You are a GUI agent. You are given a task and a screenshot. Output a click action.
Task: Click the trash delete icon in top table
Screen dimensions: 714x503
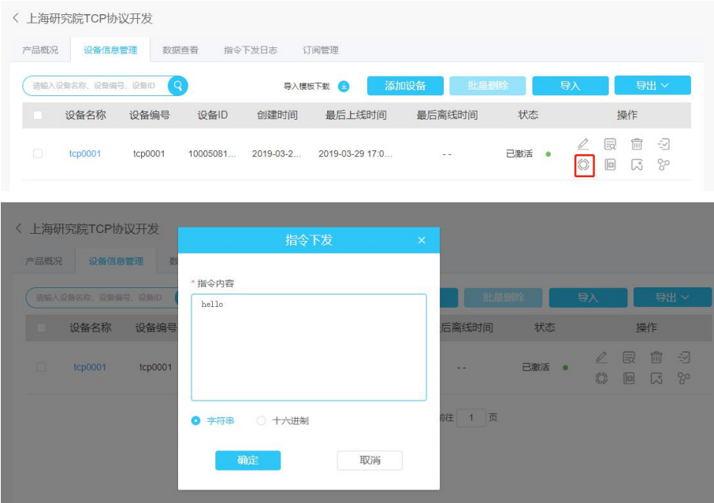point(637,144)
